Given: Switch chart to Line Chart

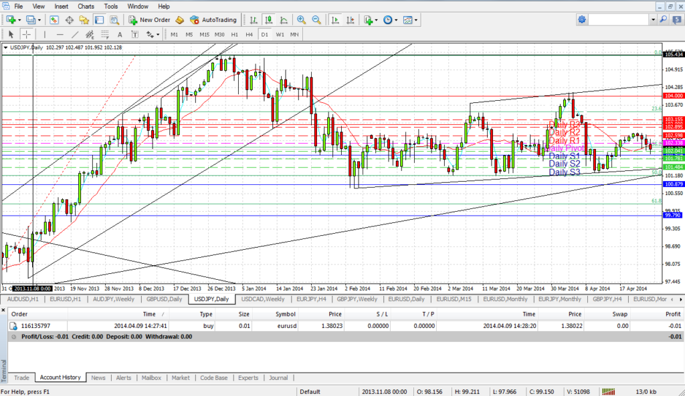Looking at the screenshot, I should pyautogui.click(x=284, y=19).
